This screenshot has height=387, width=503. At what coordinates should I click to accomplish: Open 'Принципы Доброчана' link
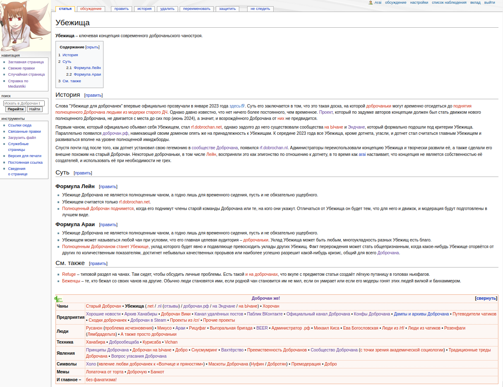point(107,350)
